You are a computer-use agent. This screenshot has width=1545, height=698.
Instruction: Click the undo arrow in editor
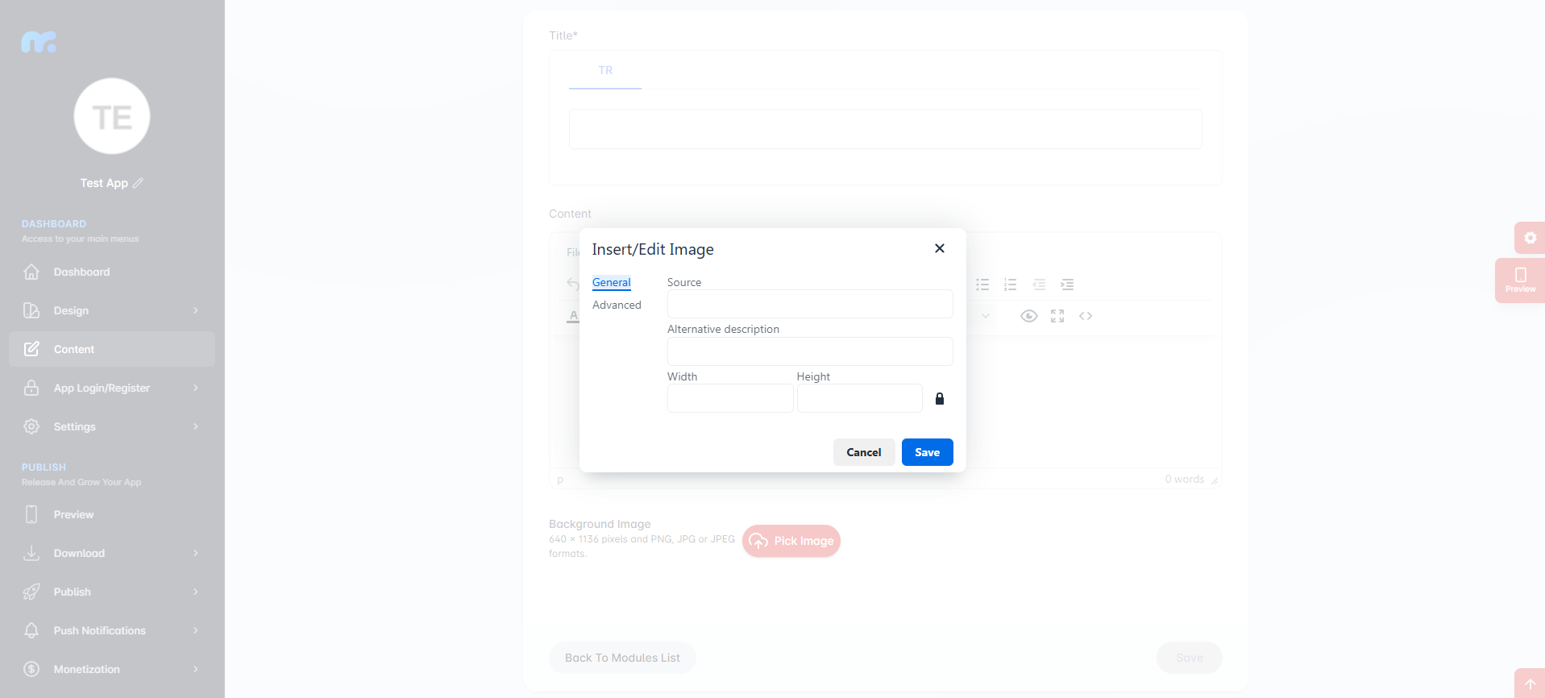[x=572, y=284]
